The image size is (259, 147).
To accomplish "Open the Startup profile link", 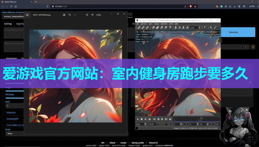I will coord(138,143).
